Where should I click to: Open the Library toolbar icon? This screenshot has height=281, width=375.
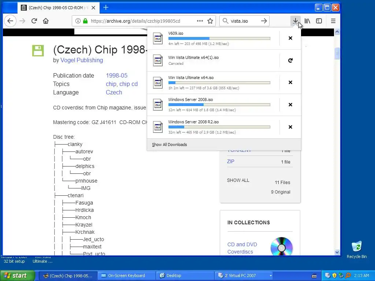pos(307,21)
